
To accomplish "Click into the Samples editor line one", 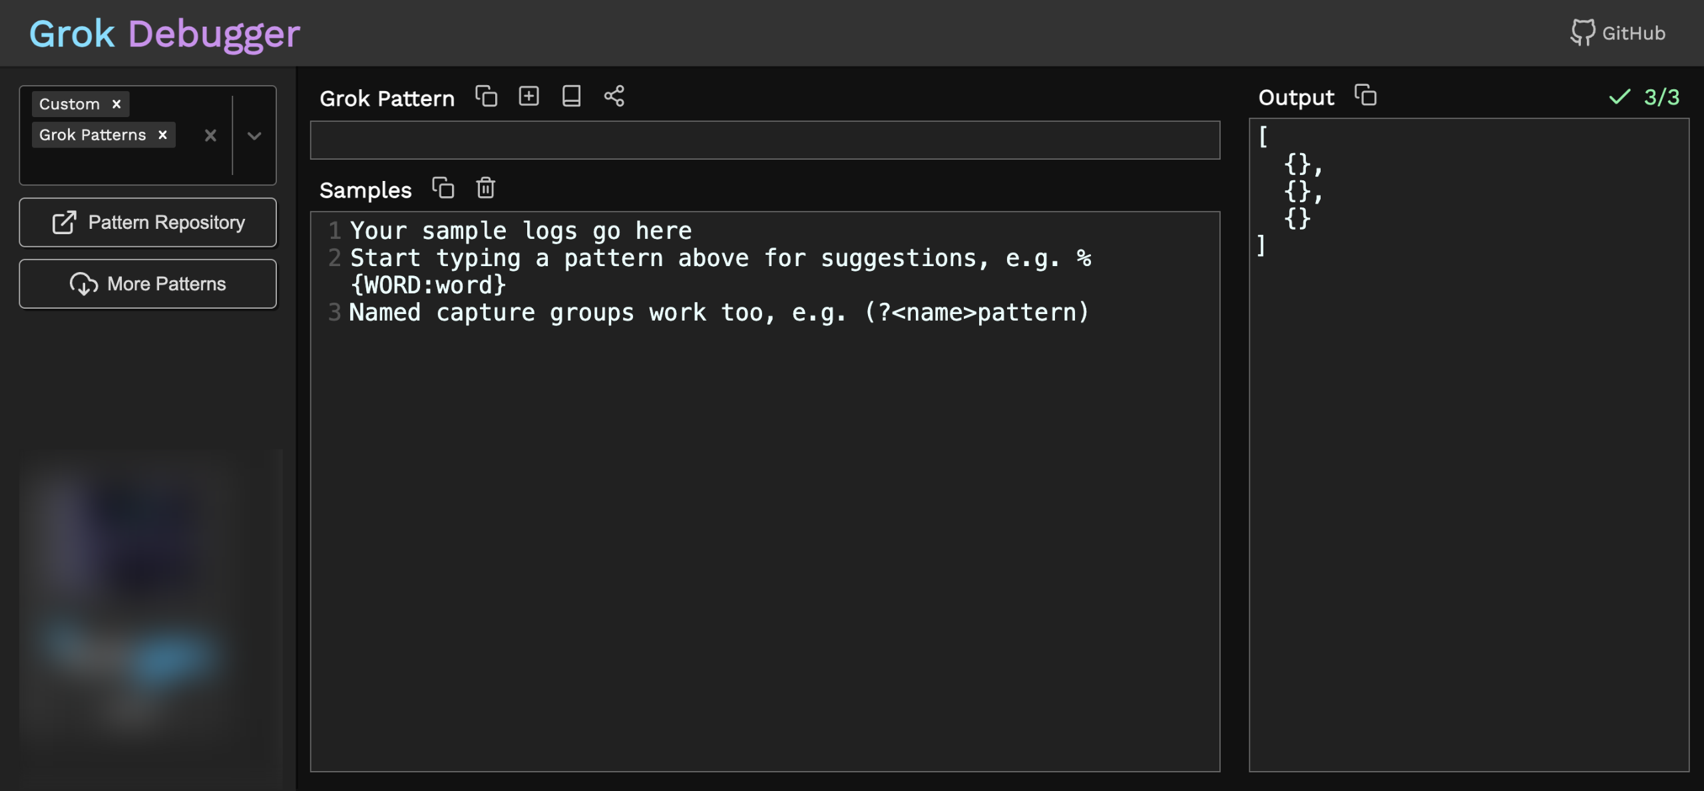I will [521, 231].
